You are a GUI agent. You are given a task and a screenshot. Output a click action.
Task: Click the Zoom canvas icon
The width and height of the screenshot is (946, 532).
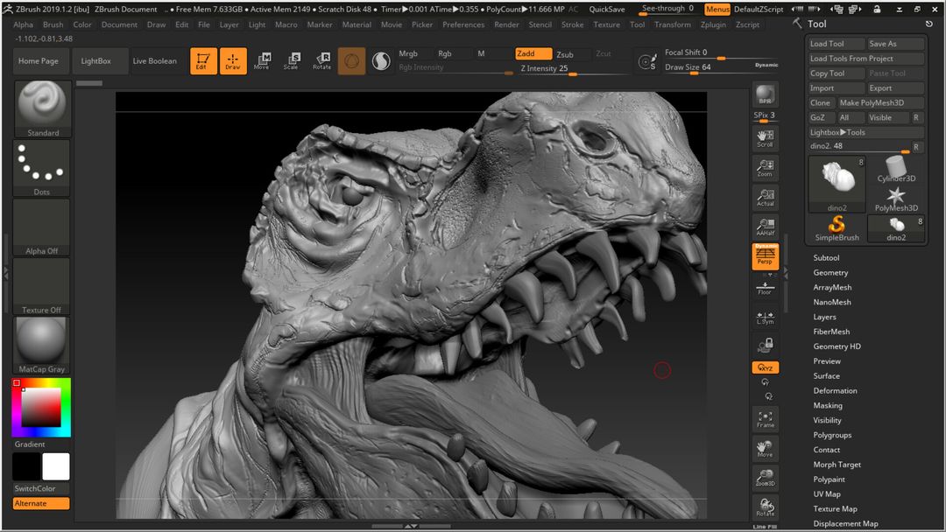765,167
